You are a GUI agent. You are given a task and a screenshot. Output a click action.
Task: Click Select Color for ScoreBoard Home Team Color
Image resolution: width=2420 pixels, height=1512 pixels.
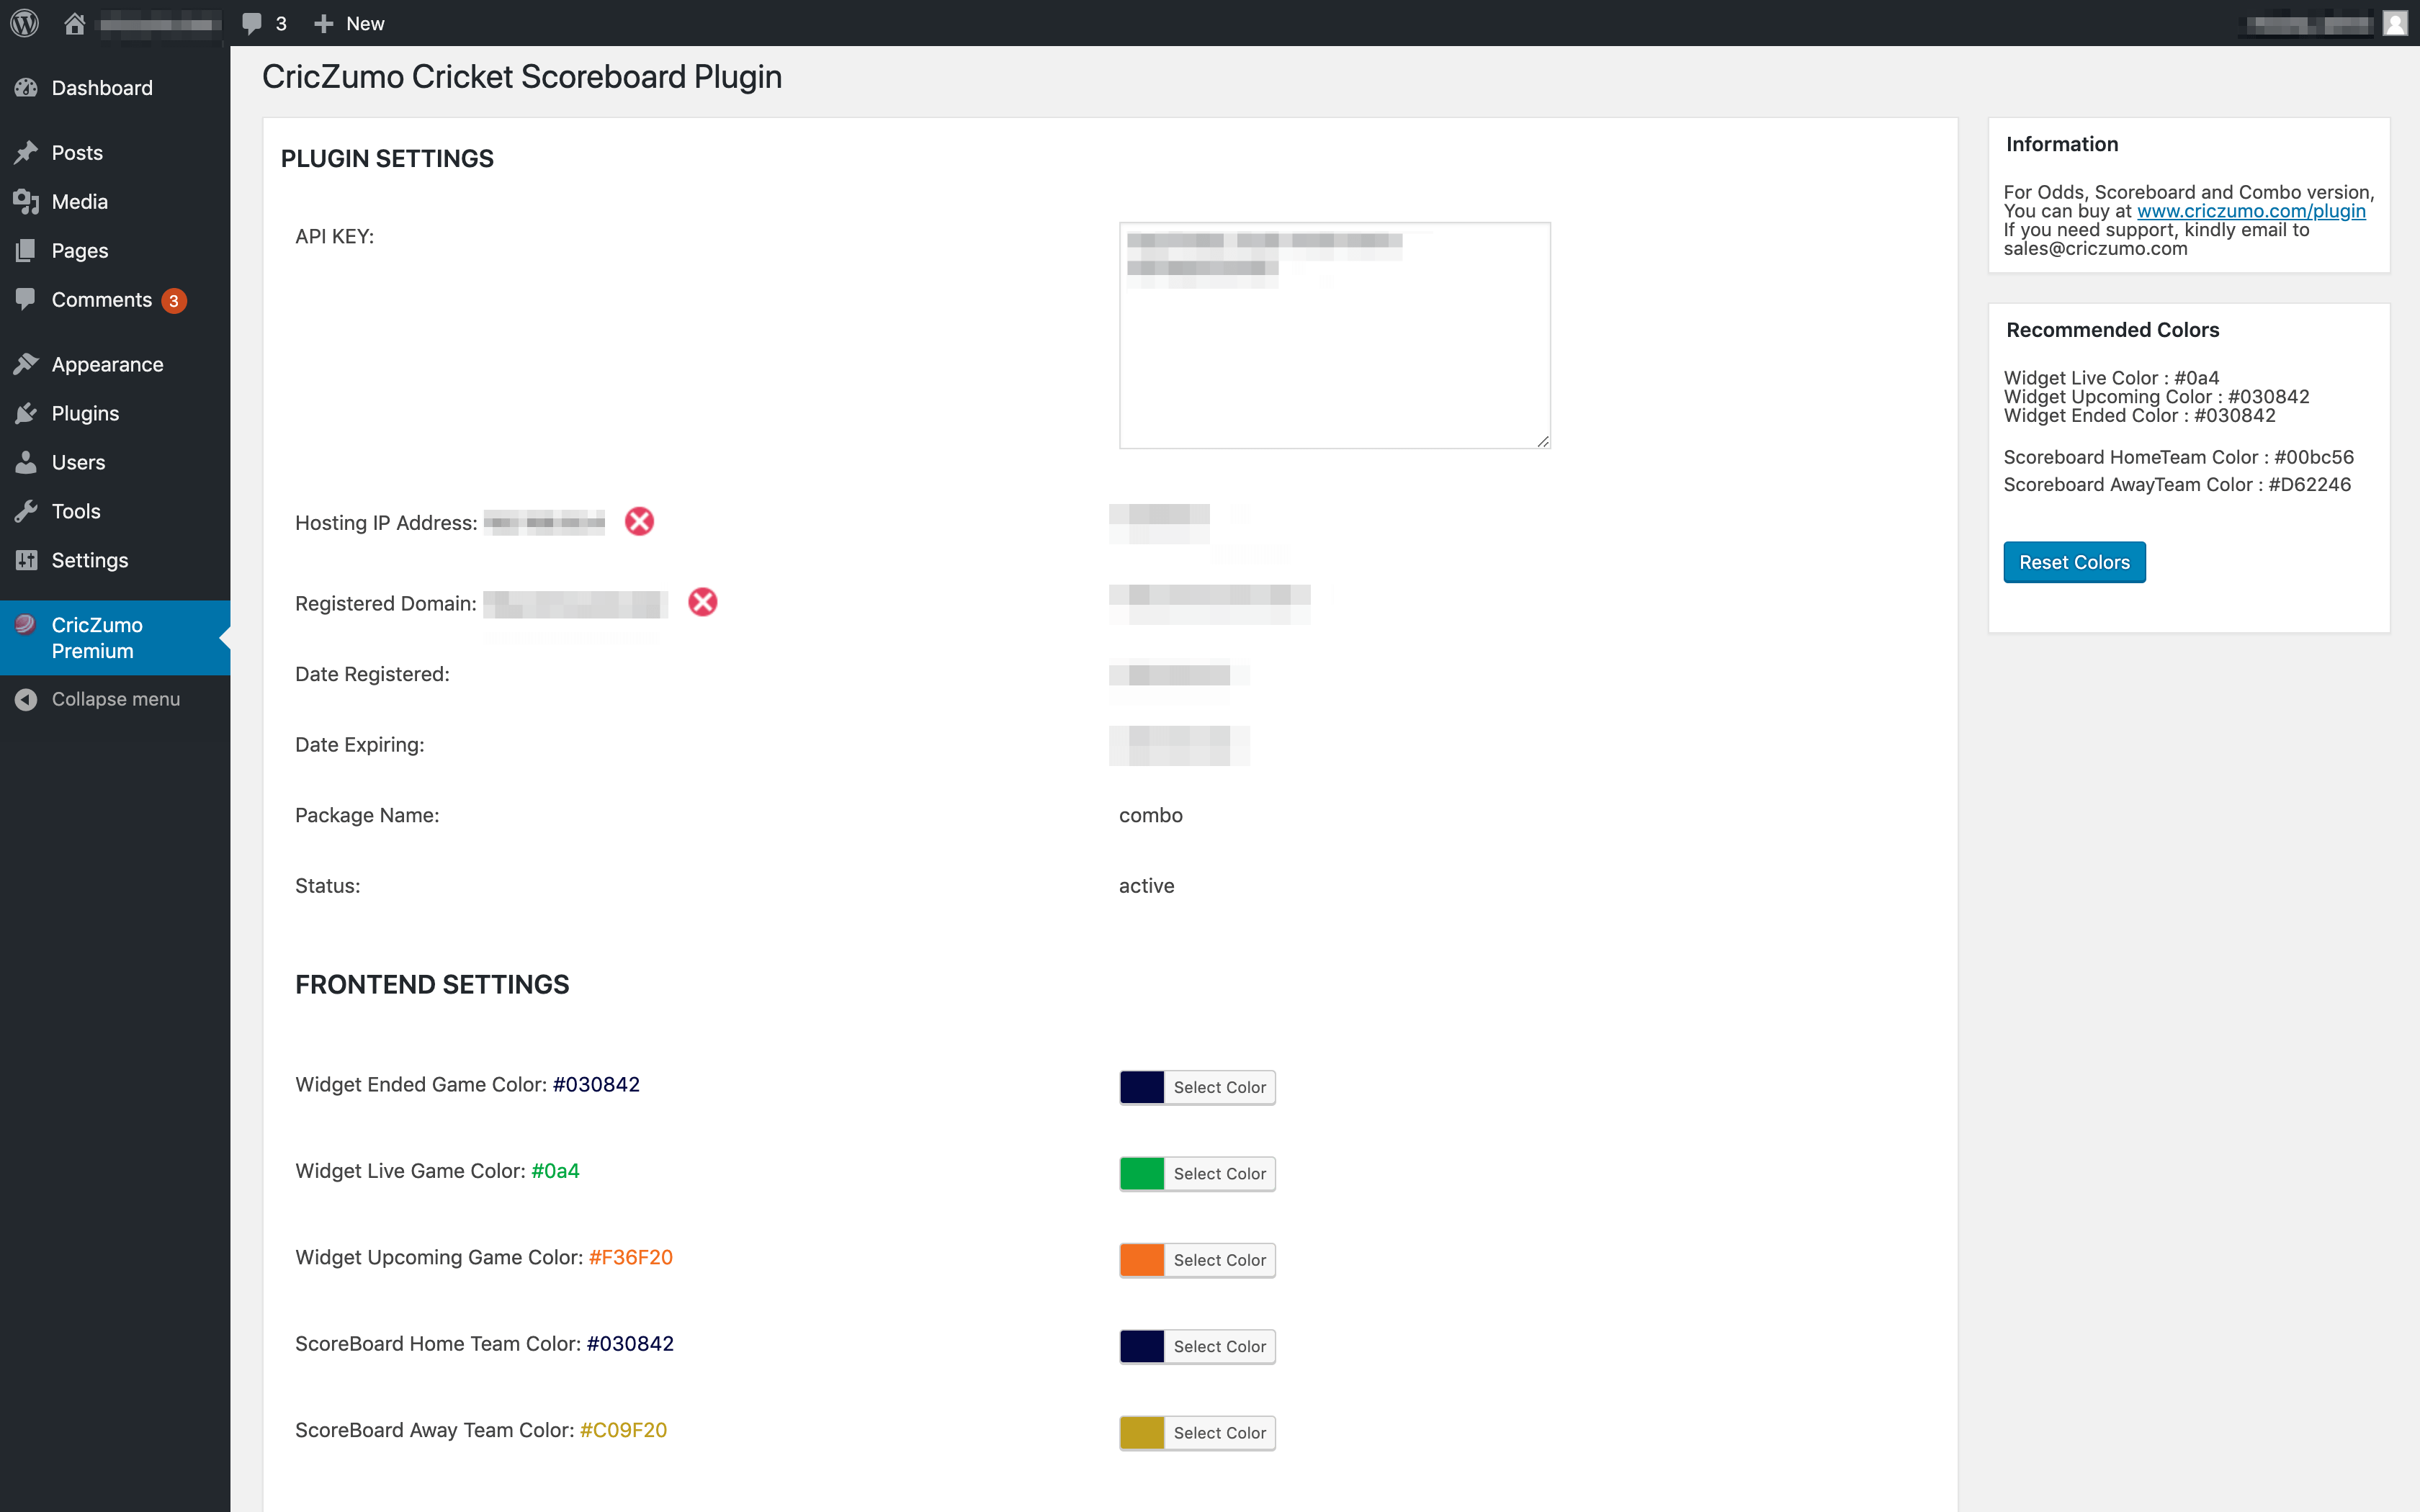tap(1219, 1347)
